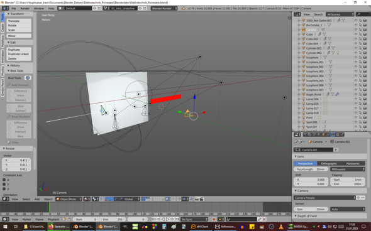Open eM Client from the taskbar
Viewport: 371px width, 231px height.
(200, 227)
